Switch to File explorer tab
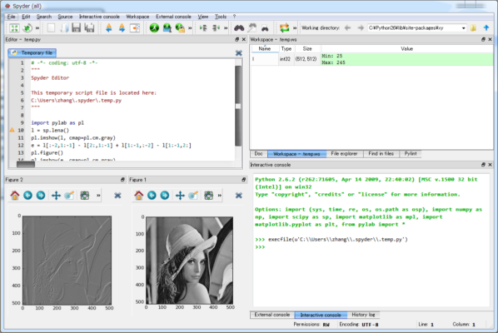Screen dimensions: 498x333 [x=344, y=154]
